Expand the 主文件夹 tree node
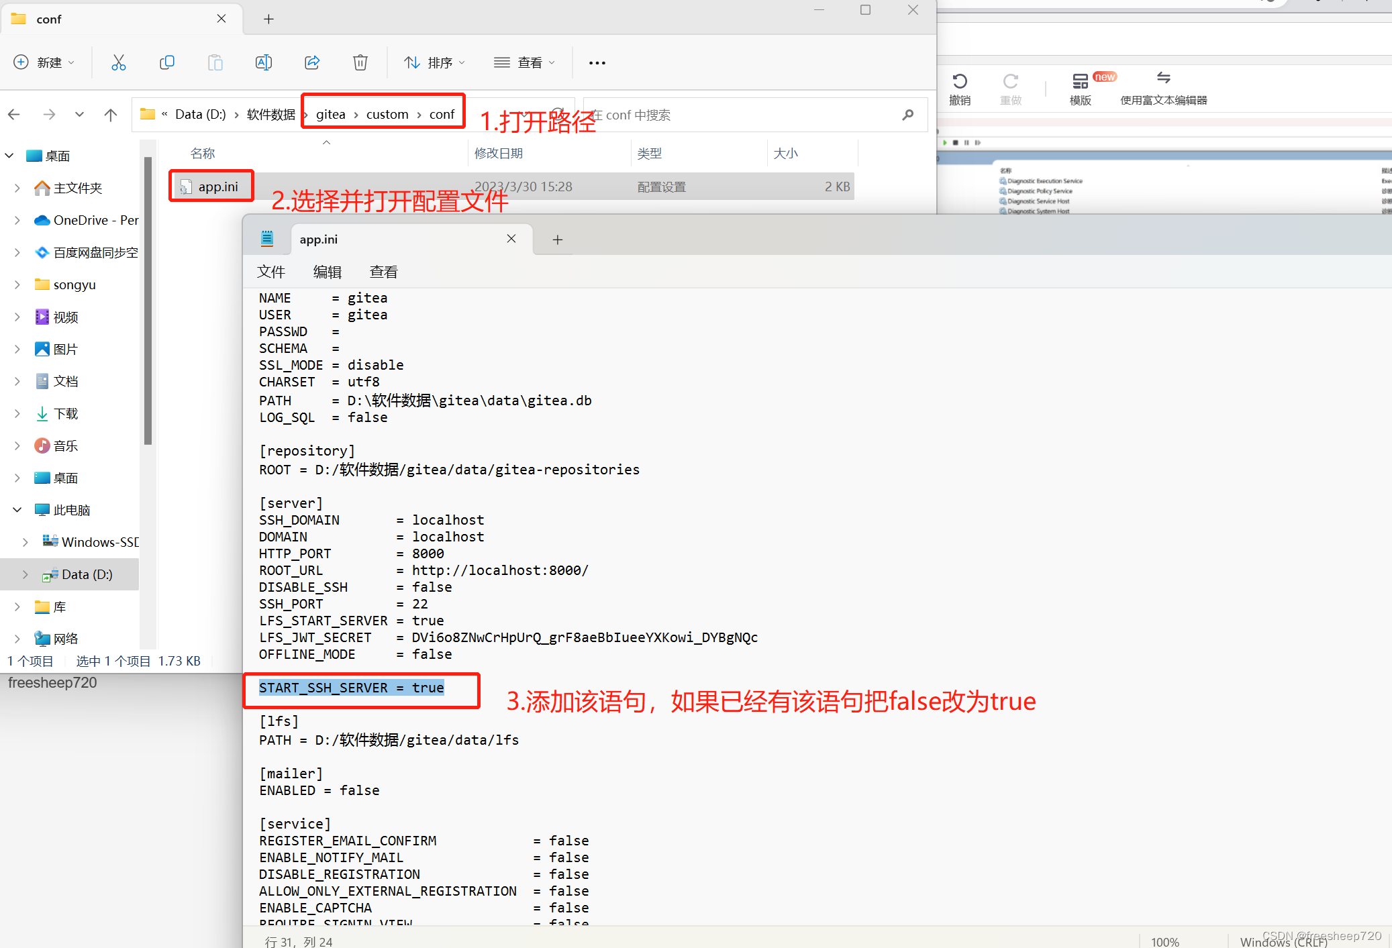This screenshot has width=1392, height=948. (x=17, y=188)
